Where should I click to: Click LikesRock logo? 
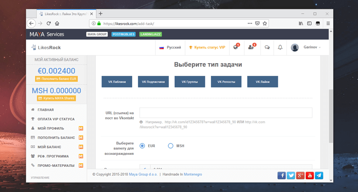click(x=46, y=47)
